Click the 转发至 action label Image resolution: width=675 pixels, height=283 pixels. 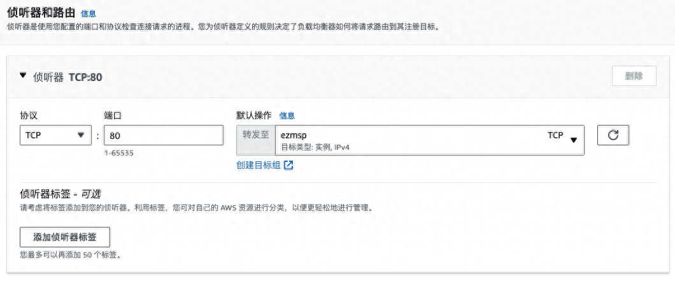point(255,135)
